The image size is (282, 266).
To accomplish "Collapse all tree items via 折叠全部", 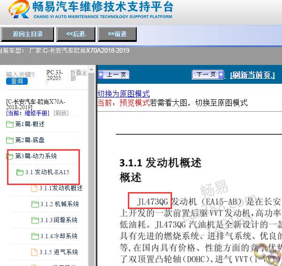I will click(x=78, y=75).
